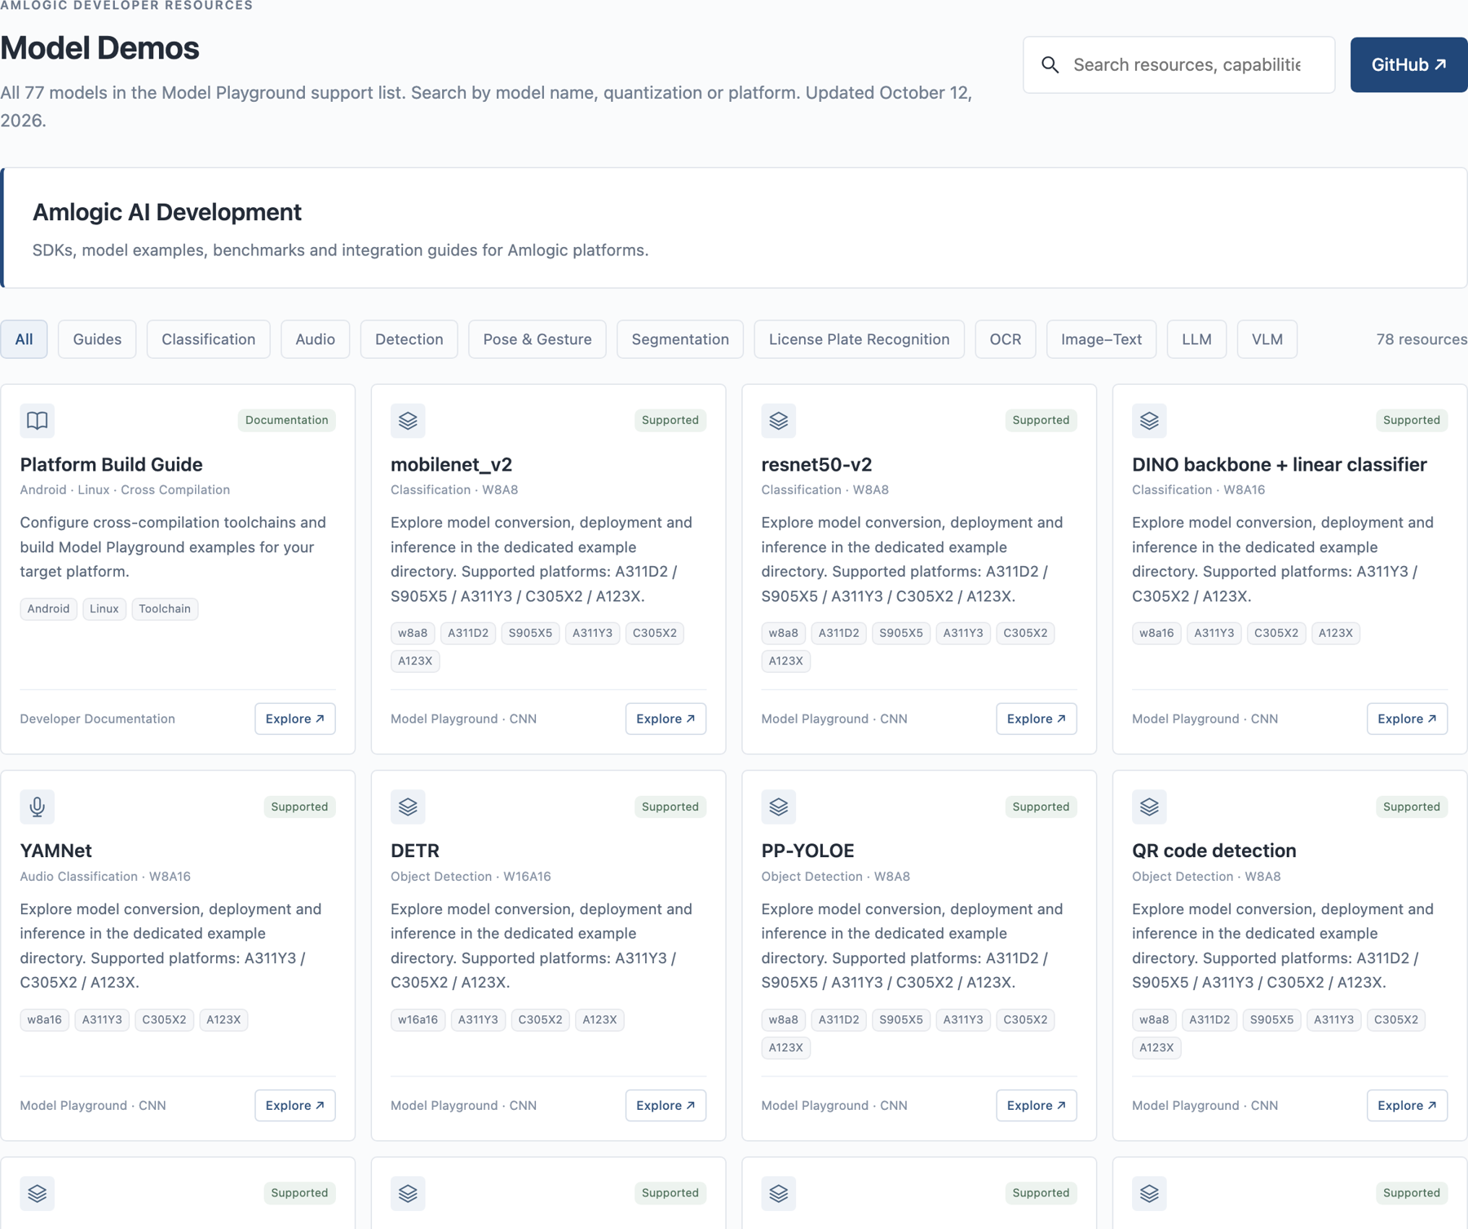Screen dimensions: 1468x1229
Task: Explore the Platform Build Guide
Action: pos(295,718)
